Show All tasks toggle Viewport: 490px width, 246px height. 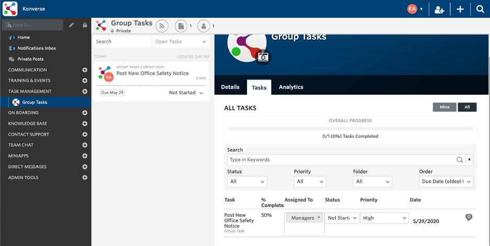(467, 107)
